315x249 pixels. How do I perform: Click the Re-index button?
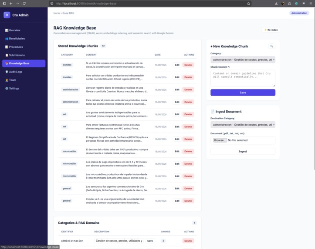pyautogui.click(x=271, y=30)
